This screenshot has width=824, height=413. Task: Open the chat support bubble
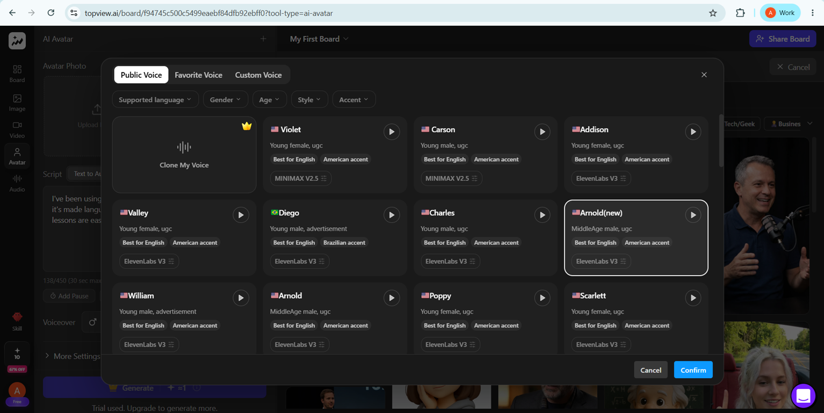coord(803,396)
